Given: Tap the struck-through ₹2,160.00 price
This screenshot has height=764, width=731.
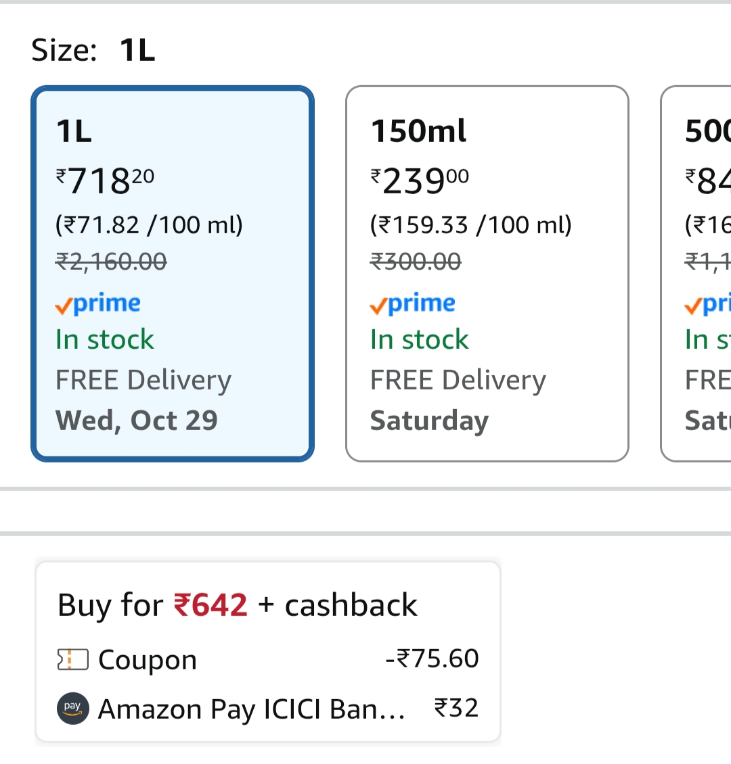Looking at the screenshot, I should 111,262.
